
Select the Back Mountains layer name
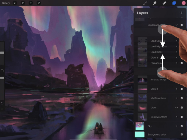coord(159,117)
